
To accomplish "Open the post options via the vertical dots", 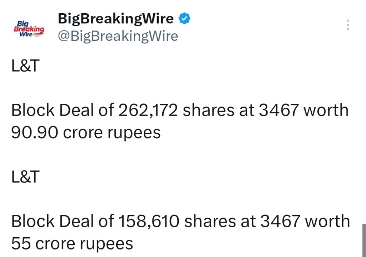I will pyautogui.click(x=348, y=25).
